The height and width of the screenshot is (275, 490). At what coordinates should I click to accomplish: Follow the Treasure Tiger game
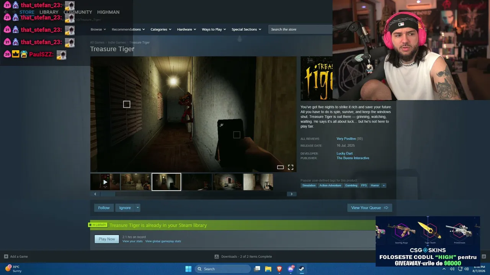104,208
